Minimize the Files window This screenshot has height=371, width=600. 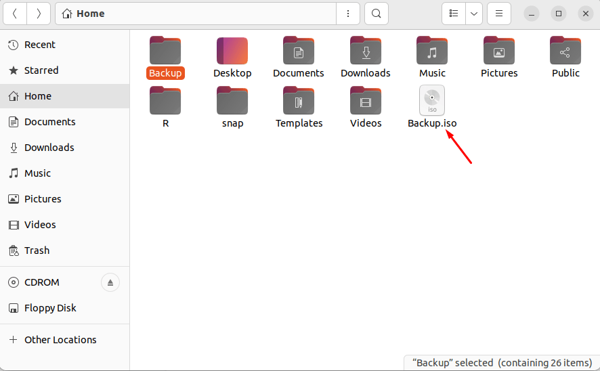coord(532,14)
